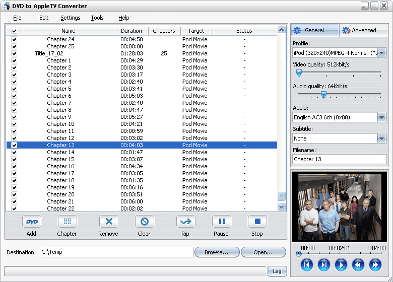Select the Chapter 22 row name
393x282 pixels.
point(60,208)
